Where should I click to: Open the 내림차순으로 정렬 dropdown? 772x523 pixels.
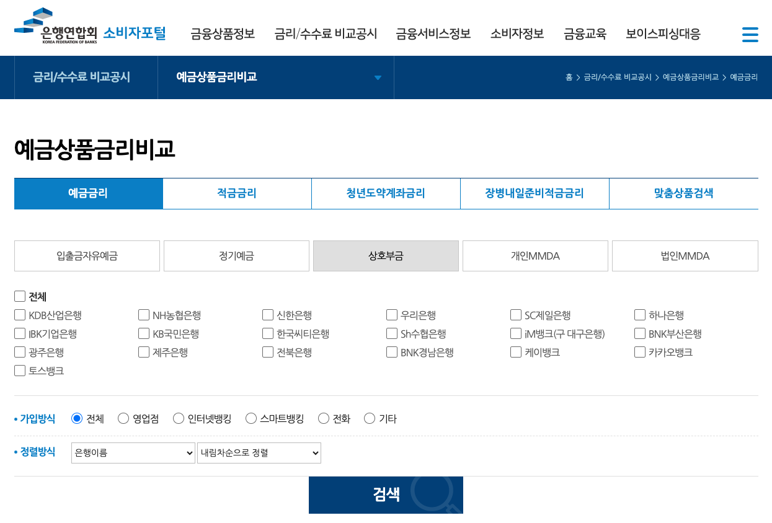pos(259,453)
